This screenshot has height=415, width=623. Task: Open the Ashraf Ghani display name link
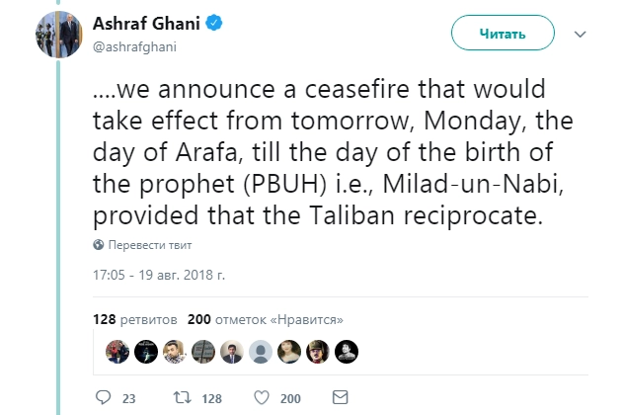149,25
